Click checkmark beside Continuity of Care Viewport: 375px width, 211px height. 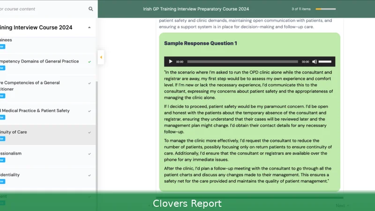(90, 133)
